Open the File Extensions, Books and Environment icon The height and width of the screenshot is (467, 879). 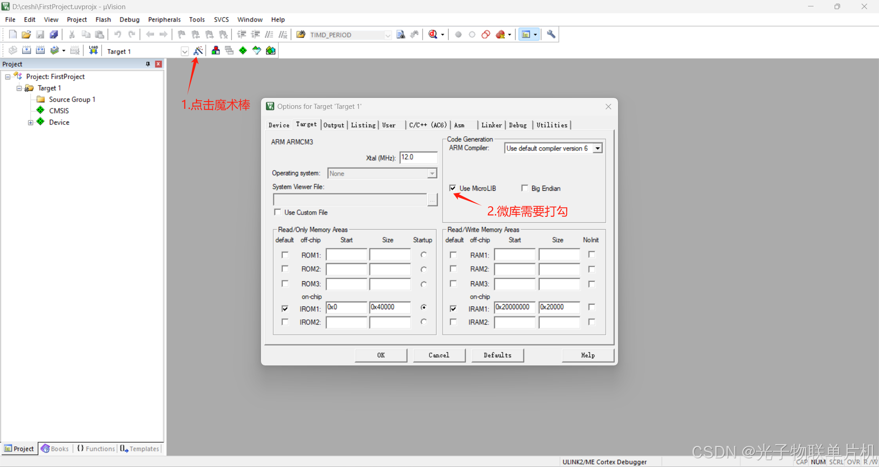[x=216, y=50]
